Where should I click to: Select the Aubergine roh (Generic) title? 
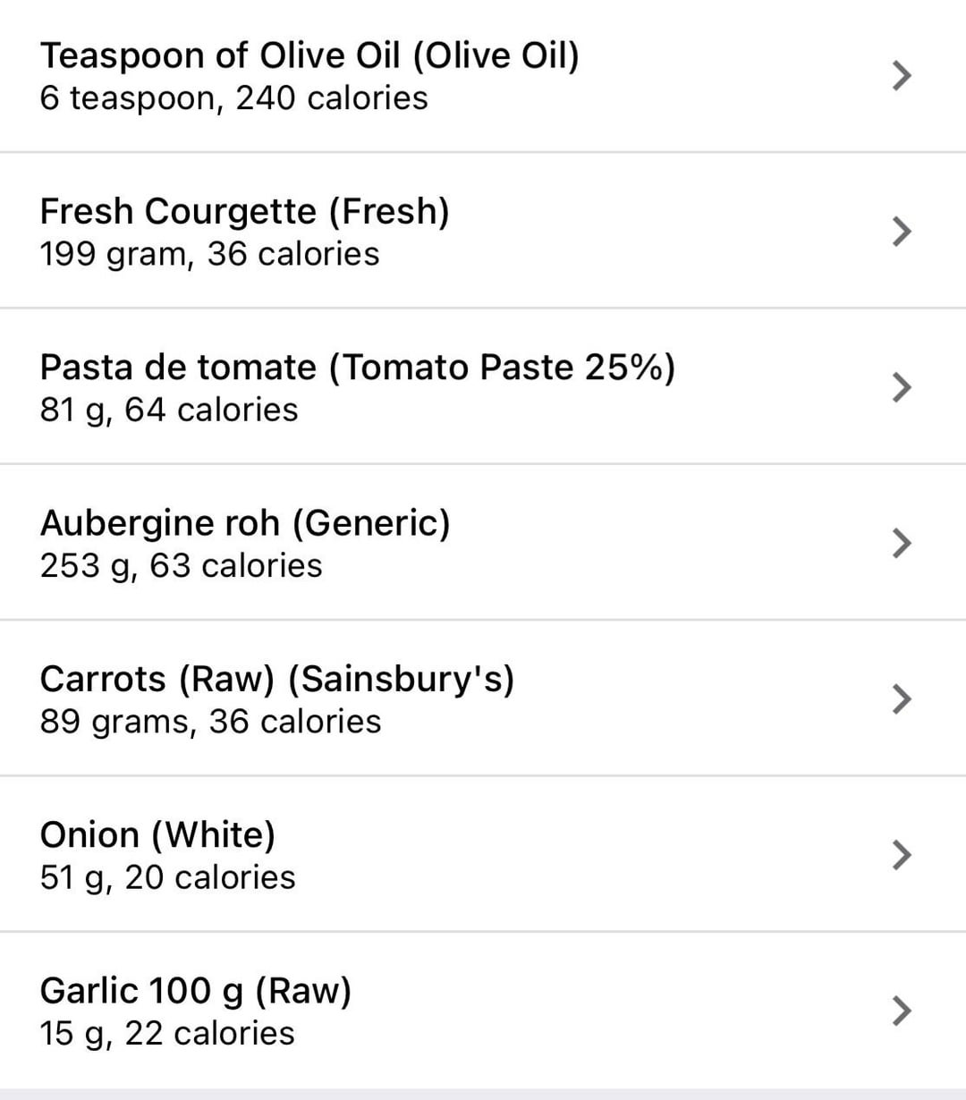pyautogui.click(x=245, y=523)
